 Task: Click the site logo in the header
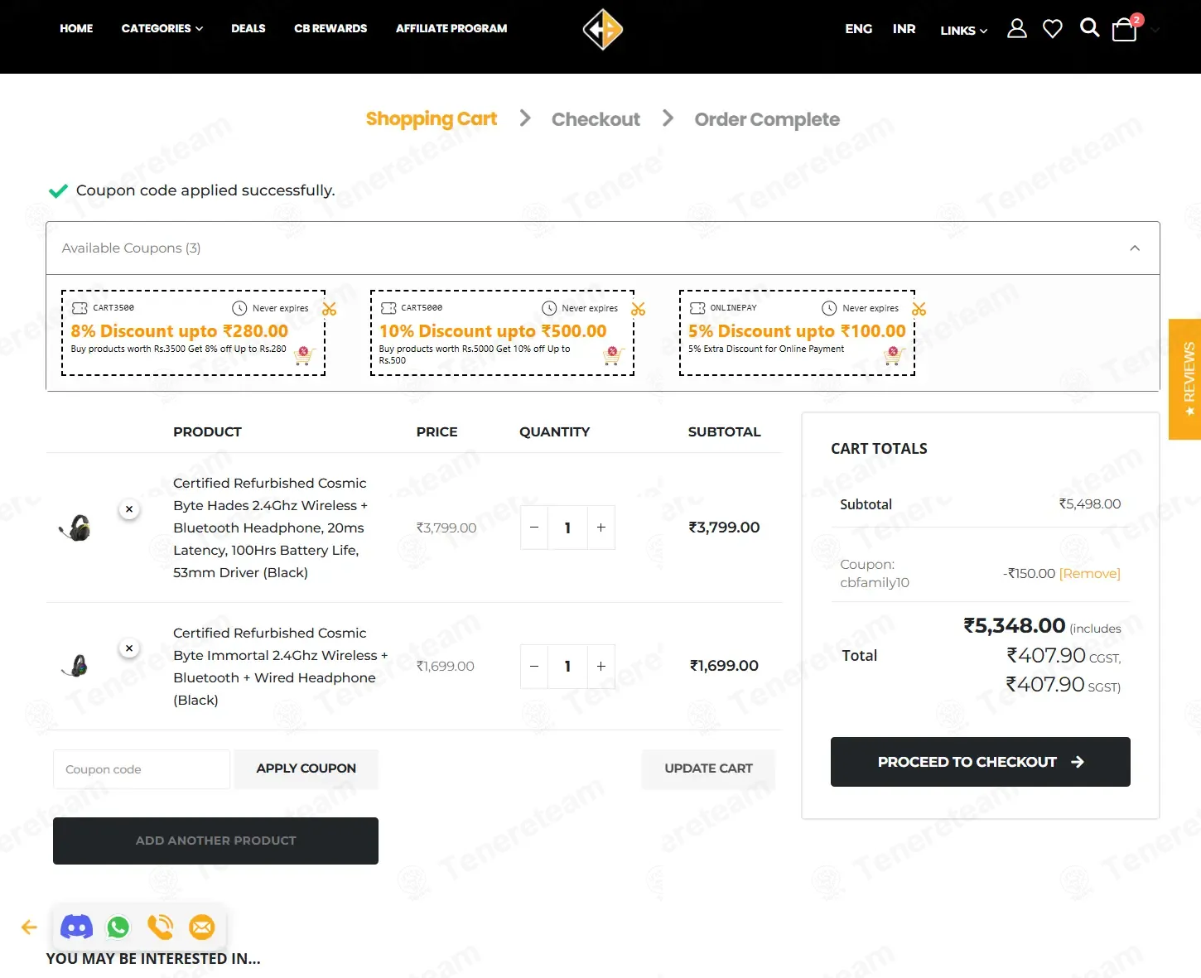pos(603,30)
